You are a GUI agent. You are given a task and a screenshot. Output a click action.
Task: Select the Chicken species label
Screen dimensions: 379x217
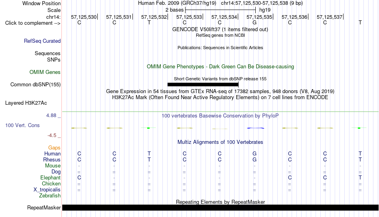click(51, 184)
